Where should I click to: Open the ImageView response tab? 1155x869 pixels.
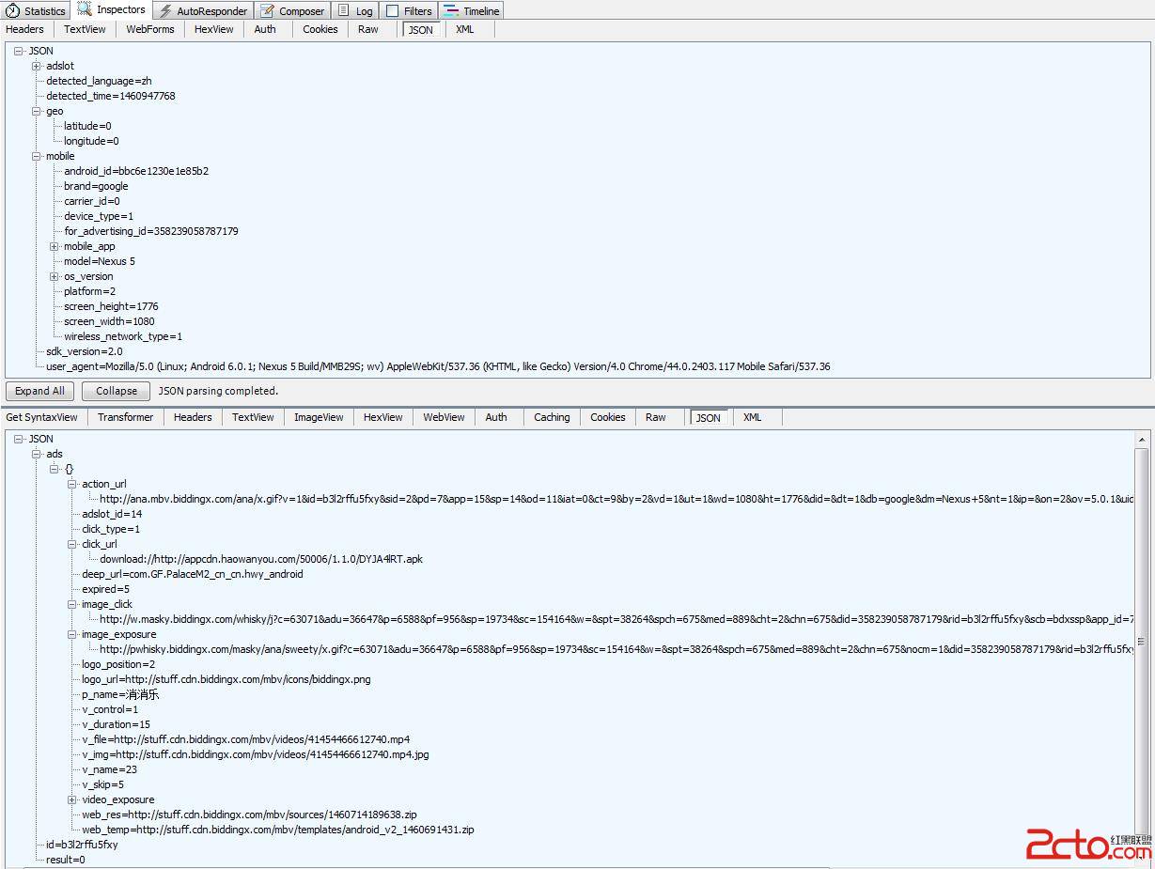(x=319, y=417)
